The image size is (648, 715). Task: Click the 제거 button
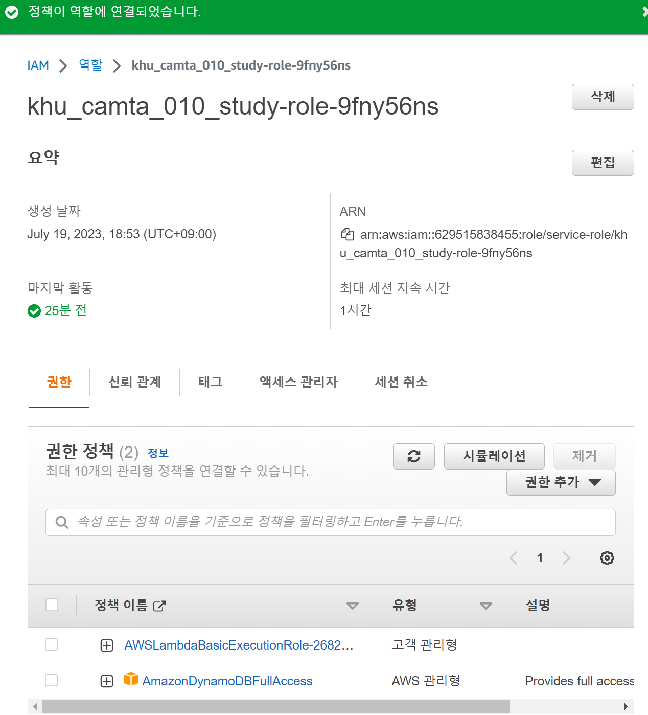(x=584, y=456)
